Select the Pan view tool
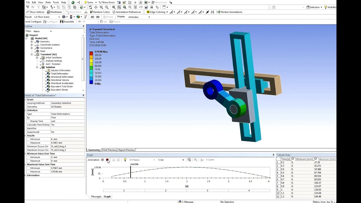Image resolution: width=361 pixels, height=203 pixels. (96, 7)
